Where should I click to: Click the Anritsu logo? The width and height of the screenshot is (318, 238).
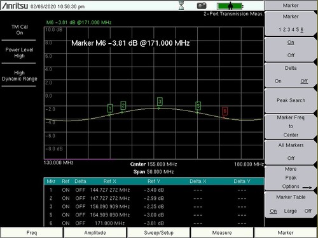15,6
